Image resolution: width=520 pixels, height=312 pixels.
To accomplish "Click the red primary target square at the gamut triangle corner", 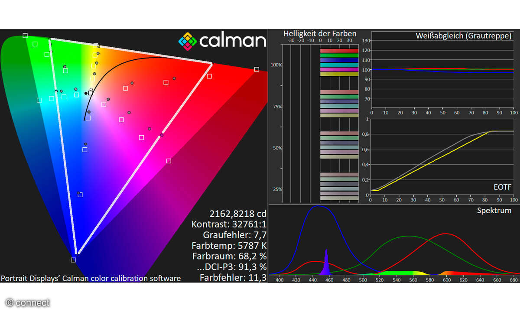I will coord(209,76).
